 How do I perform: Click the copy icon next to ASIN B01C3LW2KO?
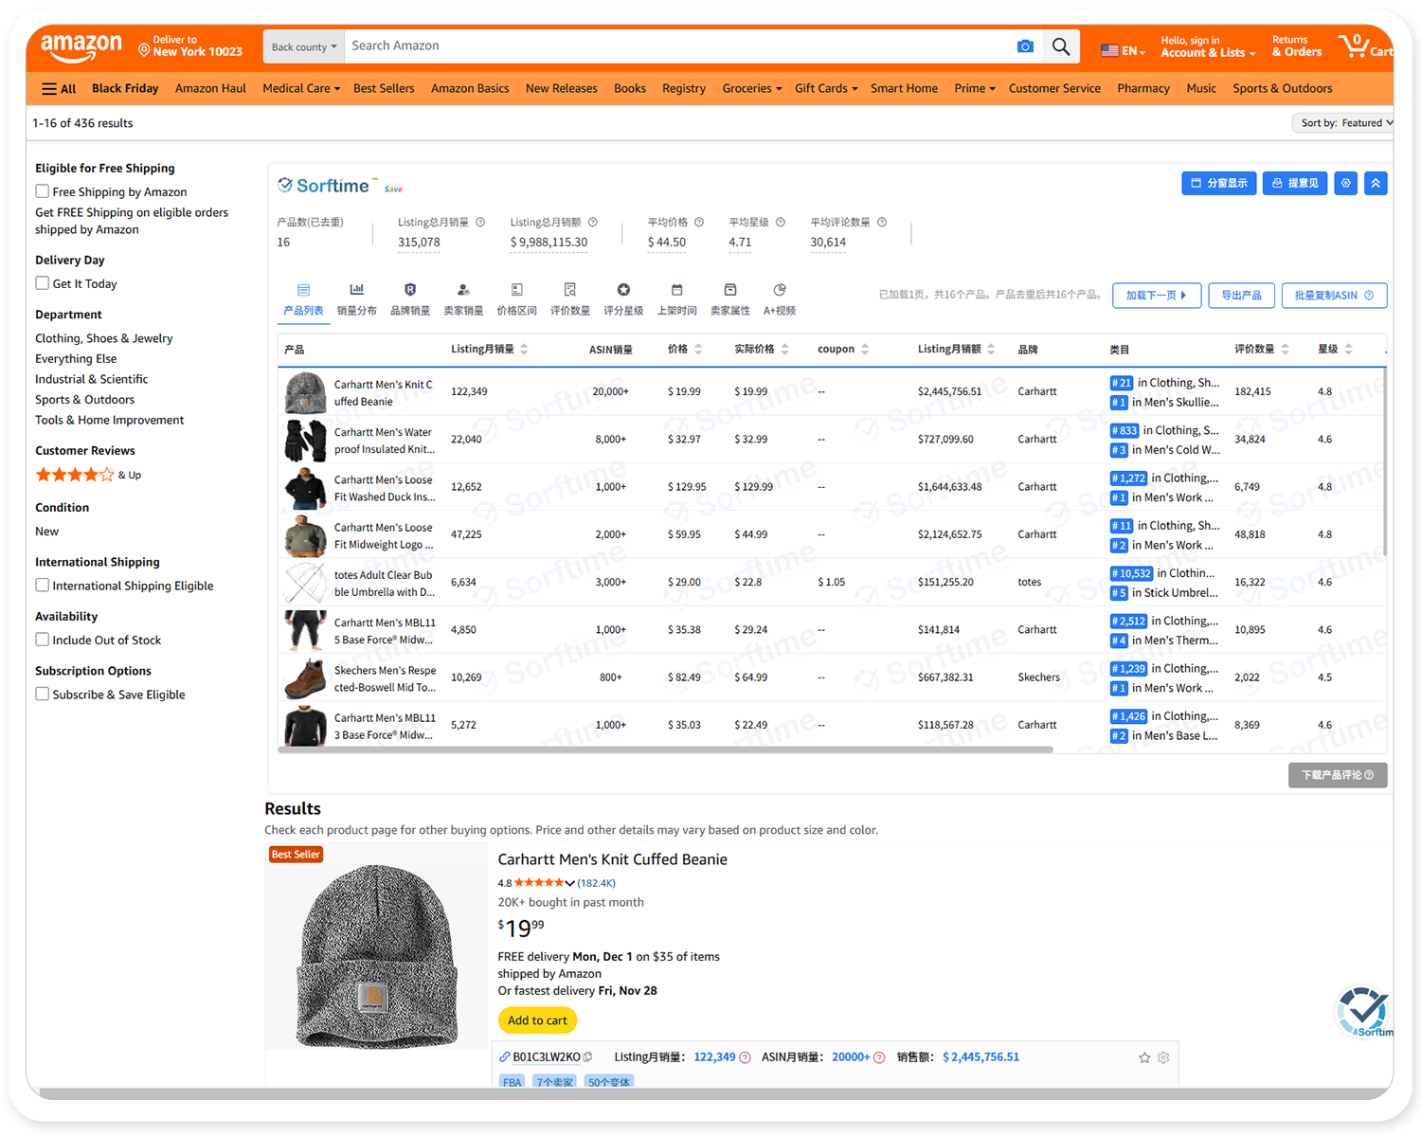tap(588, 1057)
